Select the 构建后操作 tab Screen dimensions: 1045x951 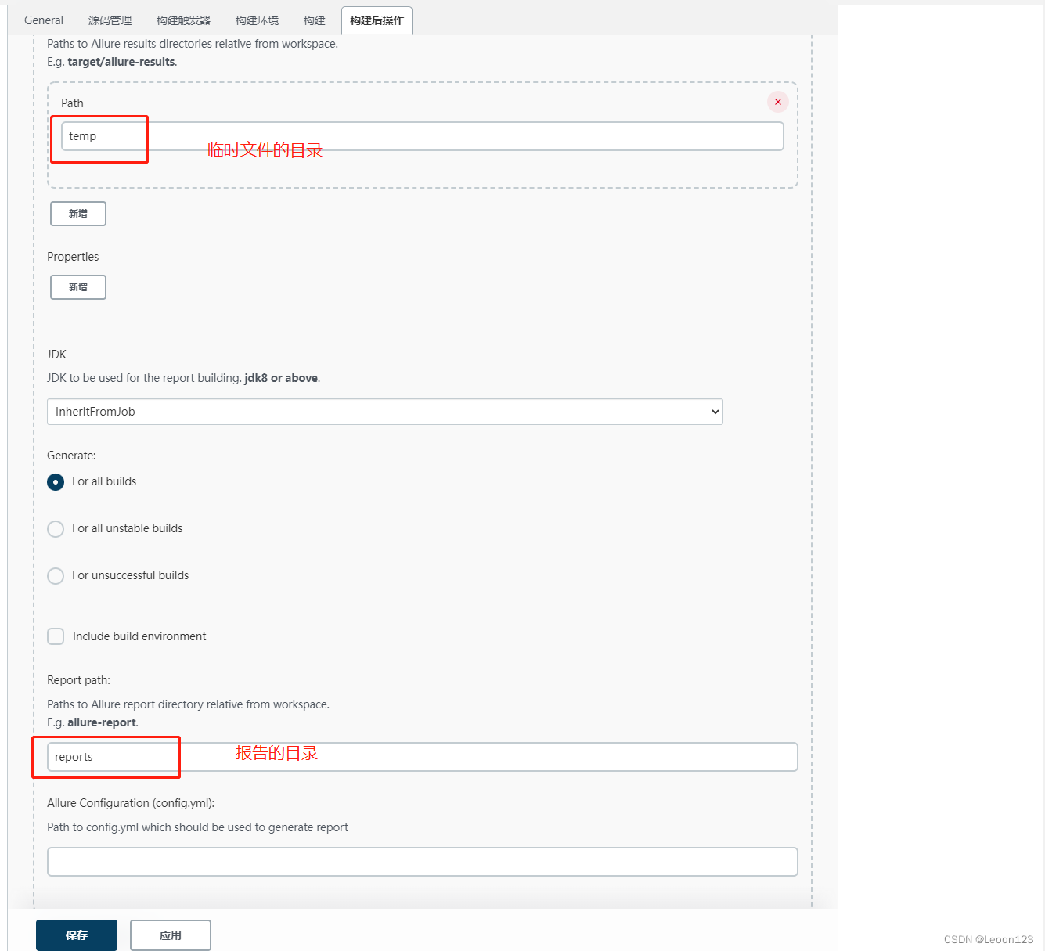[x=377, y=20]
